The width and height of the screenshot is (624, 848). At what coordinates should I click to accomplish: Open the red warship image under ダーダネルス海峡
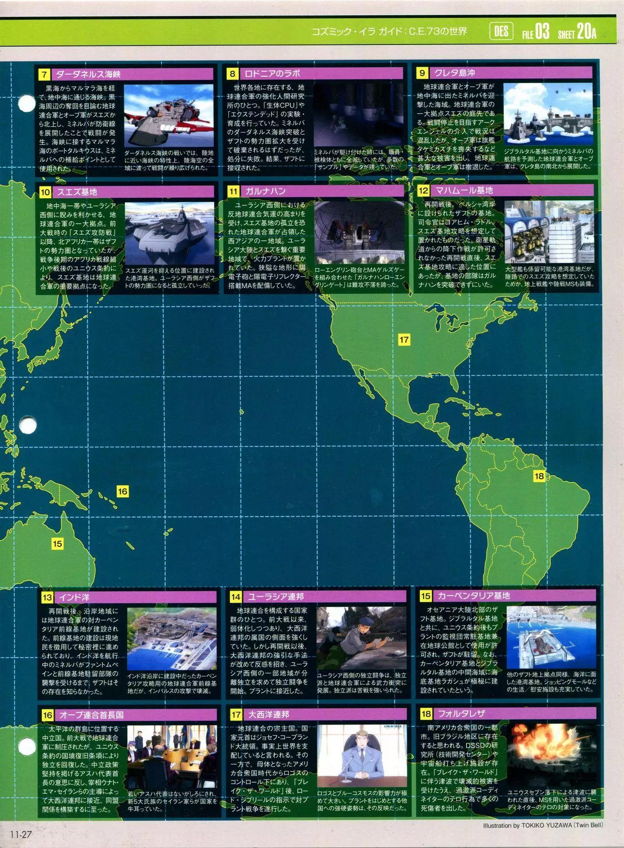tap(169, 116)
